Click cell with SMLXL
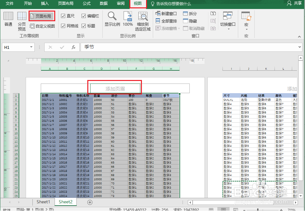Viewport: 305px width, 212px height. (231, 100)
